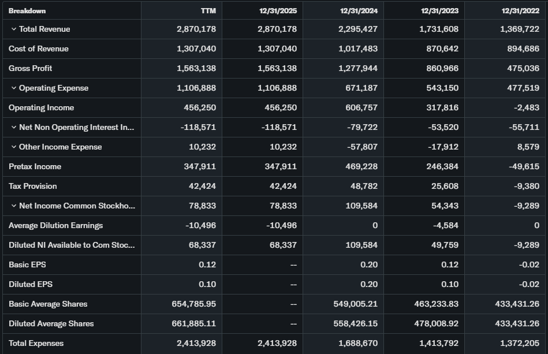
Task: Click the Breakdown column header
Action: coord(27,10)
